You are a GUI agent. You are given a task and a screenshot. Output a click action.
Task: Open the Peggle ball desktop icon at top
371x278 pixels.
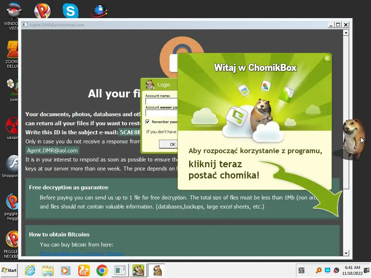tap(42, 10)
